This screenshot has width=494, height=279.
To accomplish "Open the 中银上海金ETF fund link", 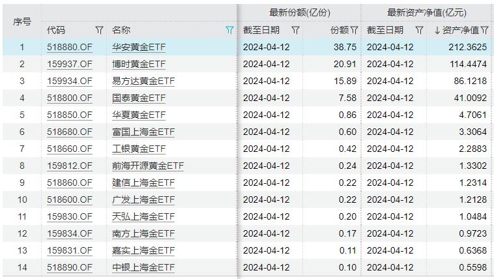I will (143, 268).
